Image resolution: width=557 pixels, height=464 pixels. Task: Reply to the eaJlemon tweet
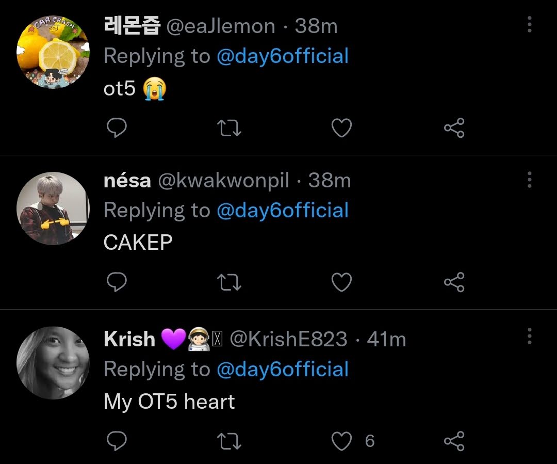click(x=117, y=127)
